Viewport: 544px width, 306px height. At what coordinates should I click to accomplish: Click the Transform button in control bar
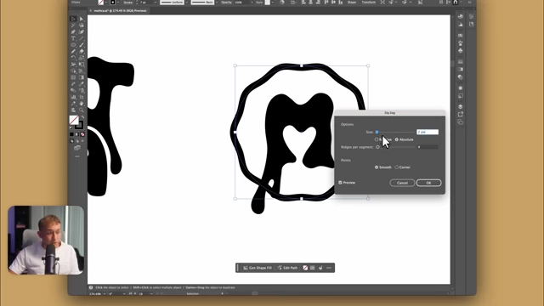[x=368, y=3]
